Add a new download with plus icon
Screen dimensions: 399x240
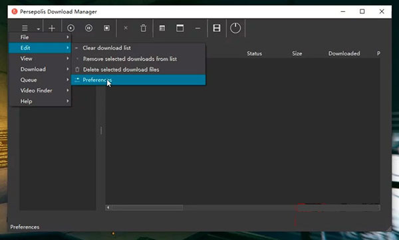pos(52,28)
